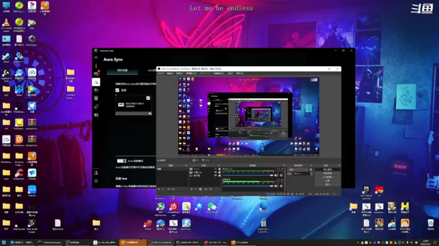Open the second OBS menu bar item
This screenshot has width=439, height=246.
170,73
